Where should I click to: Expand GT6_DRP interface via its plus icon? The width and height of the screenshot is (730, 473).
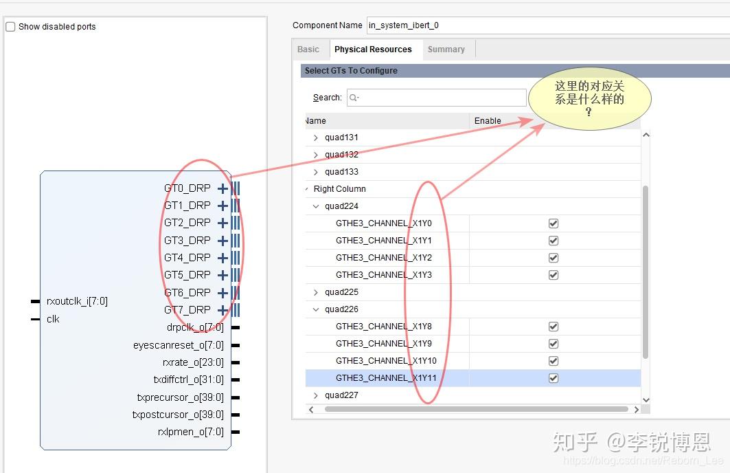click(222, 291)
